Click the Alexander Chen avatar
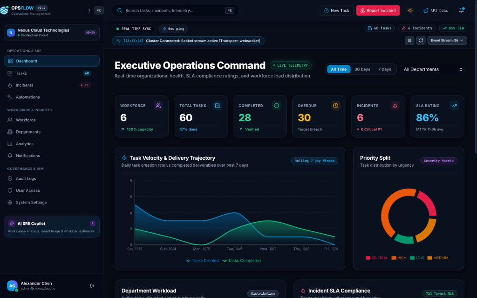477x298 pixels. (x=12, y=285)
